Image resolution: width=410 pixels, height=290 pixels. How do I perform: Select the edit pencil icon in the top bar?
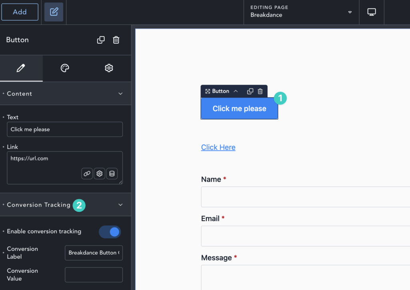53,12
